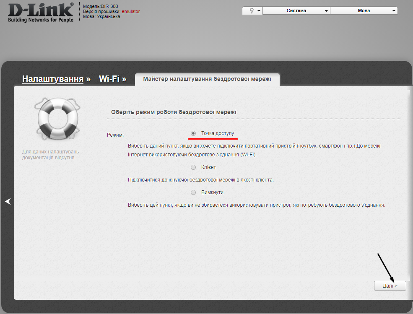Screen dimensions: 413x314
Task: Select the Вимкнути radio button
Action: coord(193,192)
